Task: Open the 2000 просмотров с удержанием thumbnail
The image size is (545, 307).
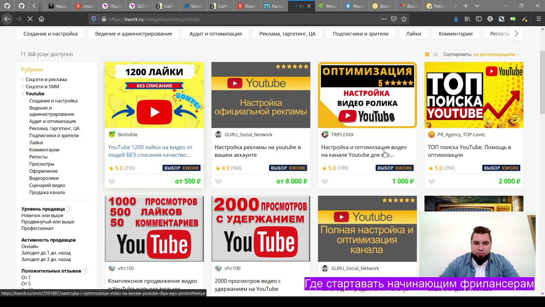Action: point(261,229)
